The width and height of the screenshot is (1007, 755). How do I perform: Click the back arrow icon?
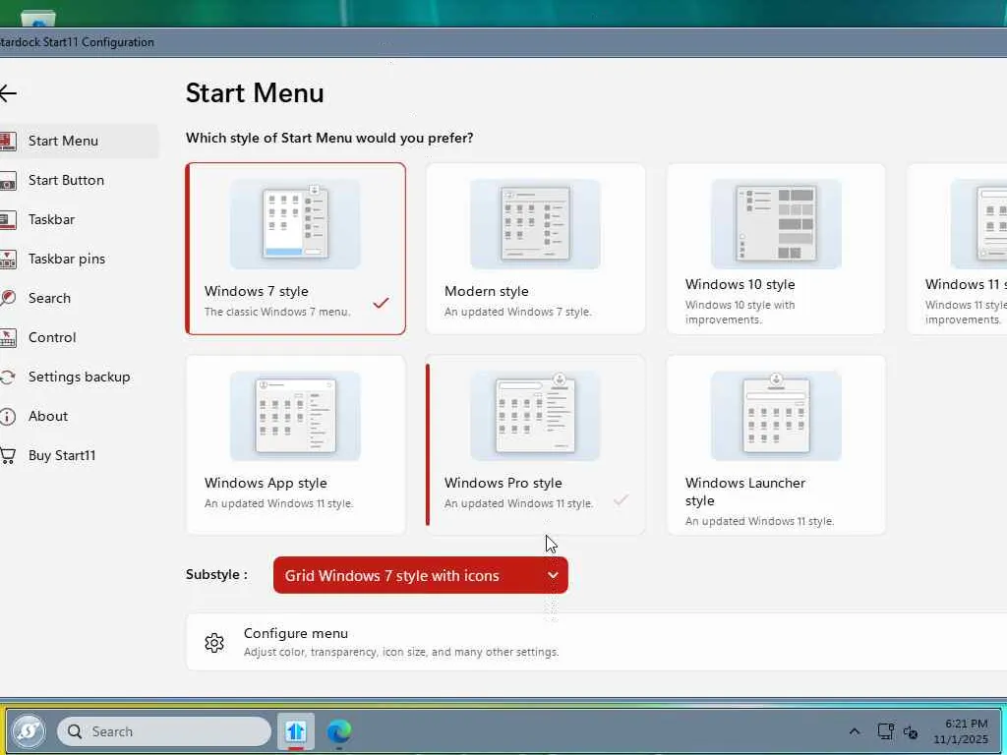coord(8,93)
